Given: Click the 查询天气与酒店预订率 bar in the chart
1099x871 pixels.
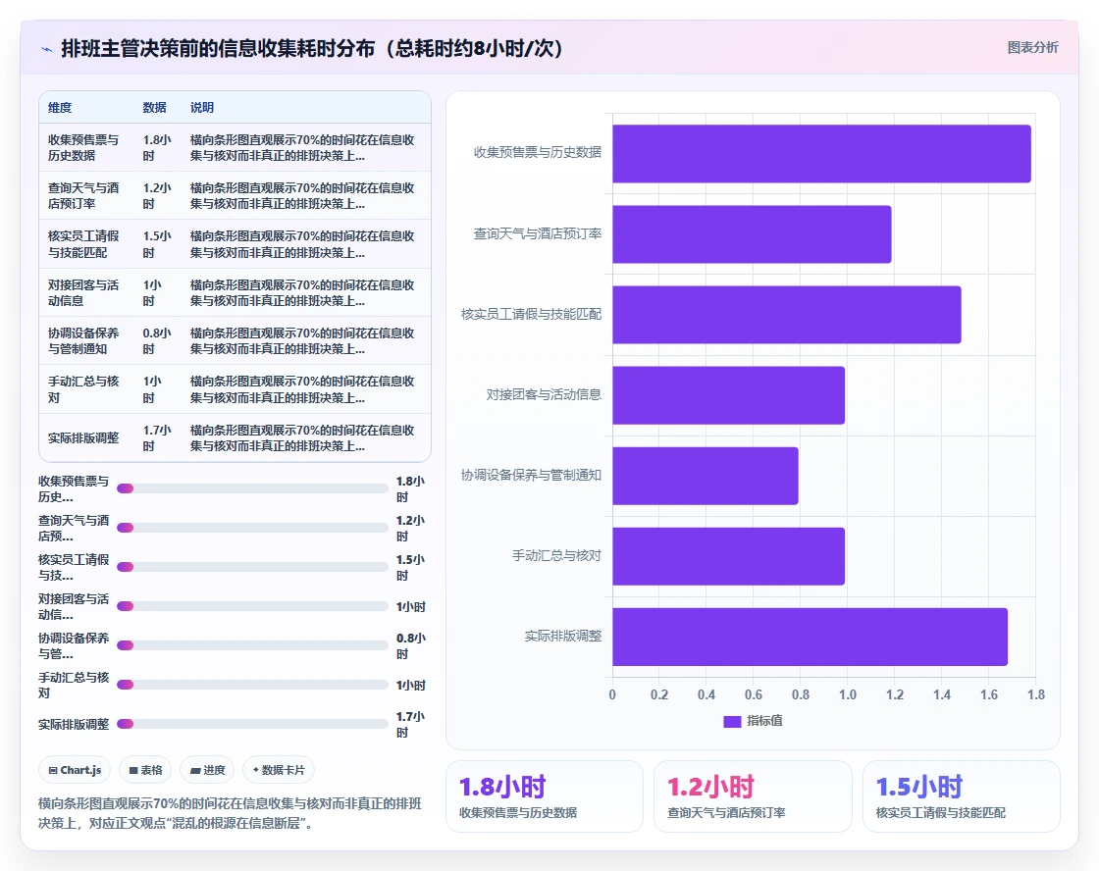Looking at the screenshot, I should coord(752,234).
